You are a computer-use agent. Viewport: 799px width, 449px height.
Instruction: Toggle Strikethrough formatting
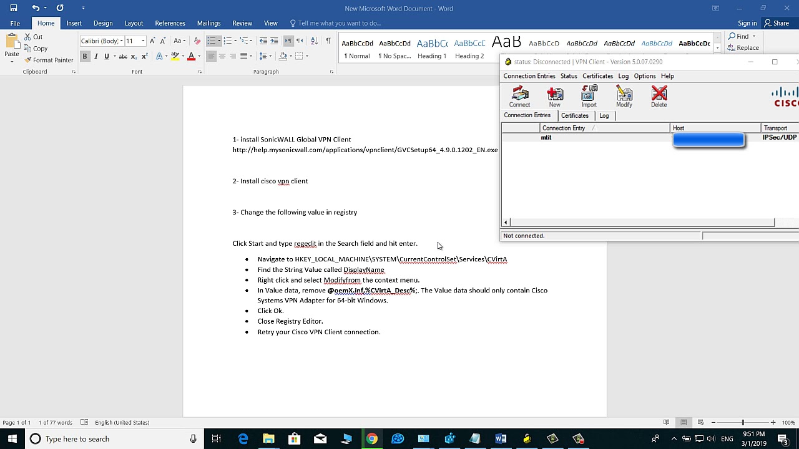123,56
